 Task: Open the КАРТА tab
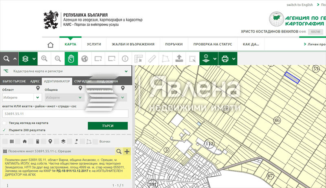(70, 44)
